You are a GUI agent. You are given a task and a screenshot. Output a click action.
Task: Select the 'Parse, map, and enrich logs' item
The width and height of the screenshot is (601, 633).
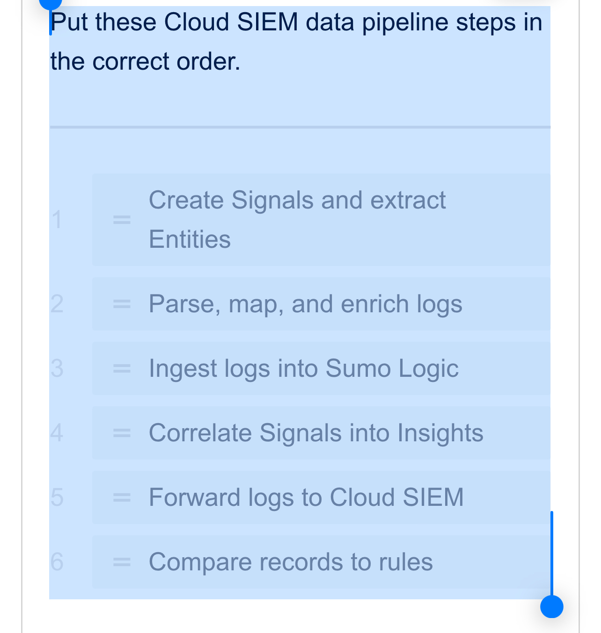point(305,304)
